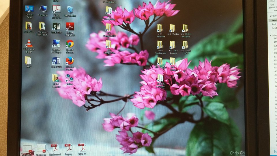277x156 pixels.
Task: Select the Windows Easy Transfer folder
Action: (42, 26)
